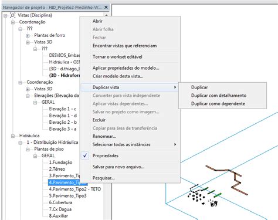Collapse the GERAL node under Elevações
This screenshot has height=220, width=278.
35,102
